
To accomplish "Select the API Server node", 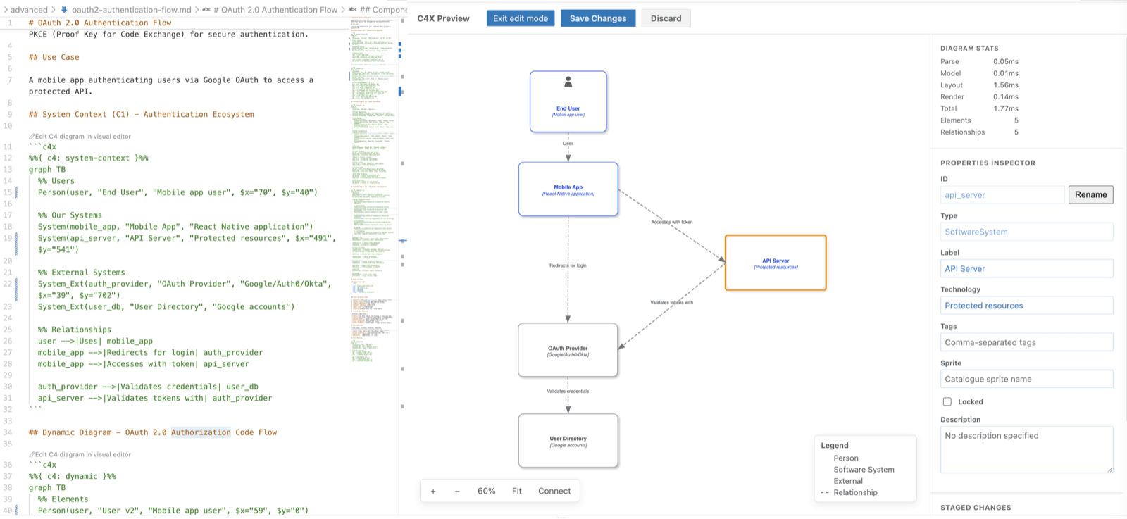I will click(776, 263).
